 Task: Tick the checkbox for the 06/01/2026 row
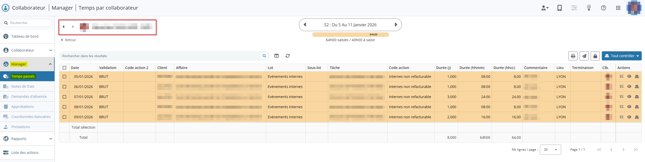point(64,87)
